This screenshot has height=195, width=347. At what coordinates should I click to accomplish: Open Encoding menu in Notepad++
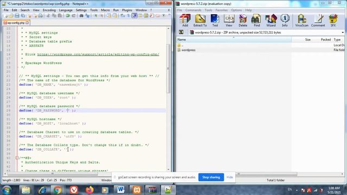49,10
